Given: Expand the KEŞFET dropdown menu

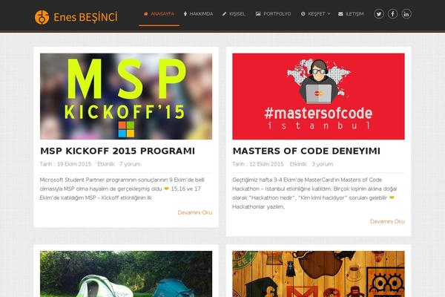Looking at the screenshot, I should (x=315, y=14).
